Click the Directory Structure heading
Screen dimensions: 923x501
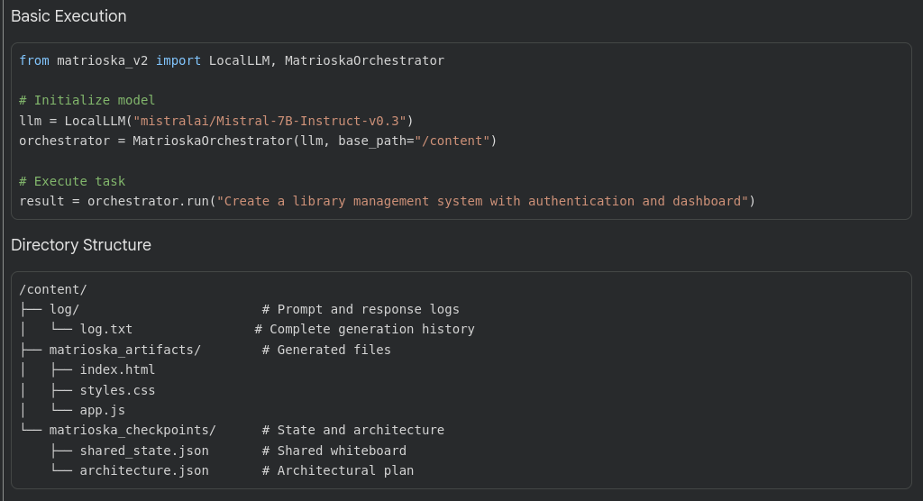click(x=81, y=245)
